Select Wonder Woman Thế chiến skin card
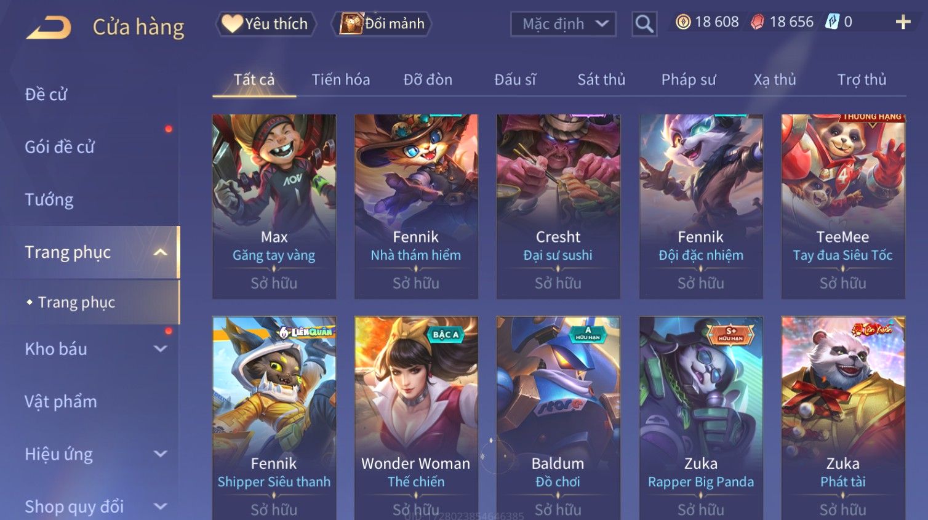The height and width of the screenshot is (520, 928). 416,418
